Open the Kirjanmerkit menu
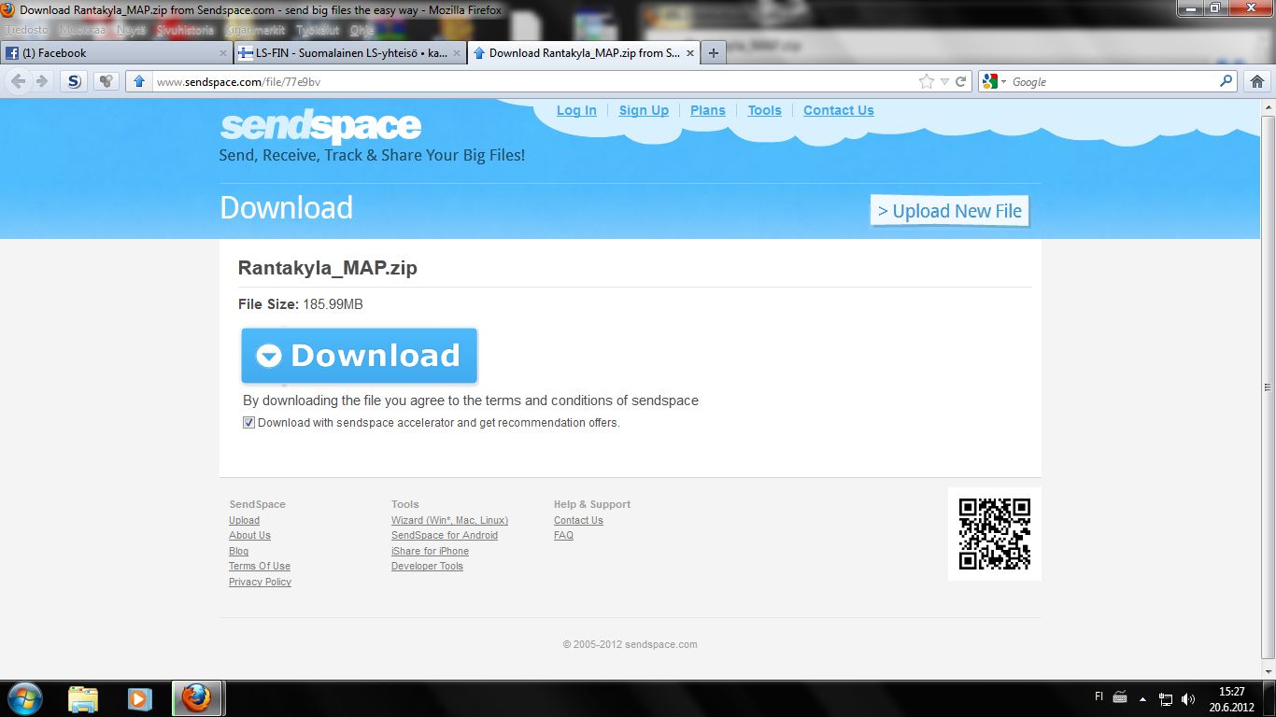This screenshot has width=1276, height=717. [255, 30]
